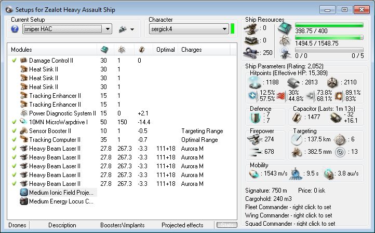375x233 pixels.
Task: Toggle the 10MN MicroWarpdrive I active checkmark
Action: (14, 122)
